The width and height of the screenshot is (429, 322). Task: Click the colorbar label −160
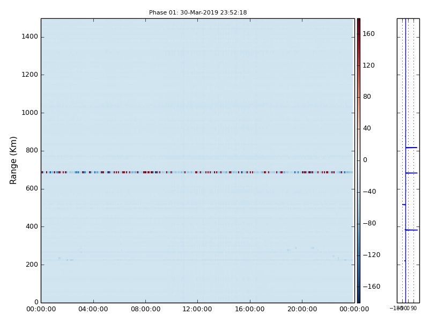pos(372,287)
